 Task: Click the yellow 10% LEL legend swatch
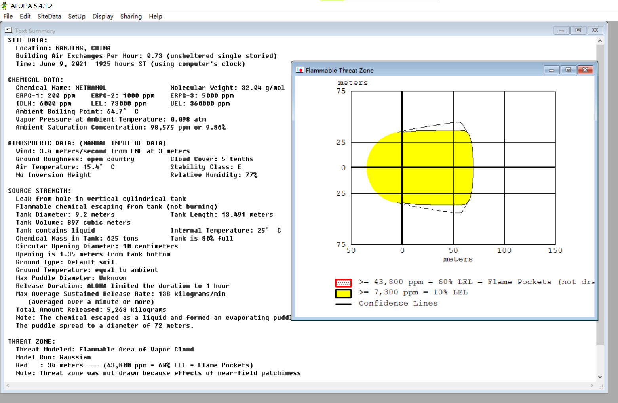tap(343, 293)
